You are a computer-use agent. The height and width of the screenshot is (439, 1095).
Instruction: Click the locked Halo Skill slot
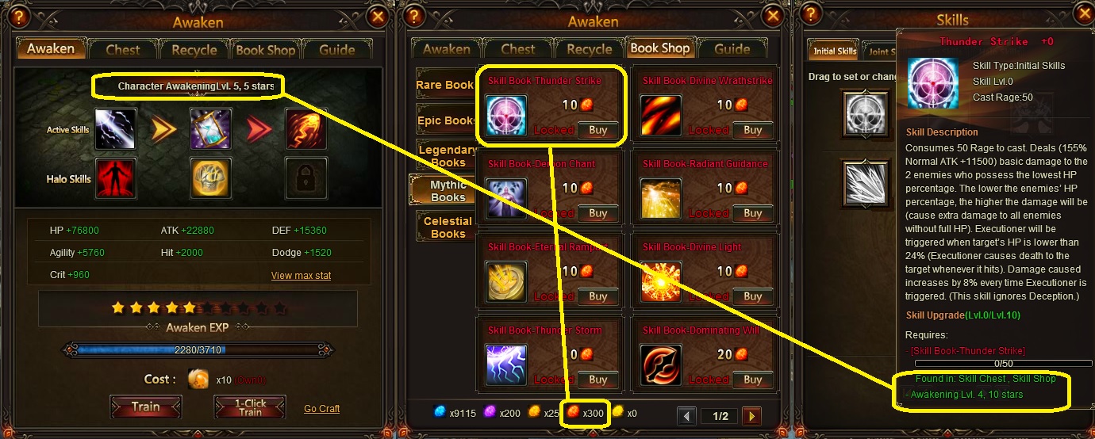tap(306, 178)
